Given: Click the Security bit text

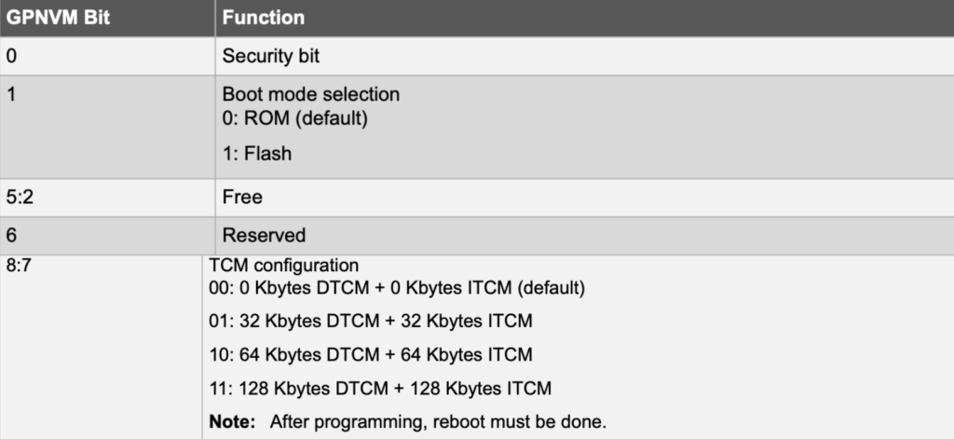Looking at the screenshot, I should [270, 56].
